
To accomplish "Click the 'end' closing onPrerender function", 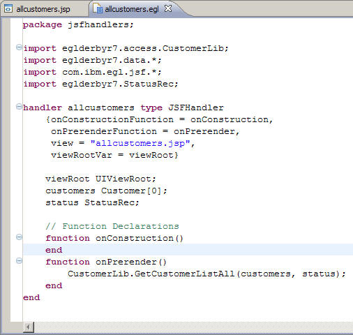I will click(x=54, y=285).
